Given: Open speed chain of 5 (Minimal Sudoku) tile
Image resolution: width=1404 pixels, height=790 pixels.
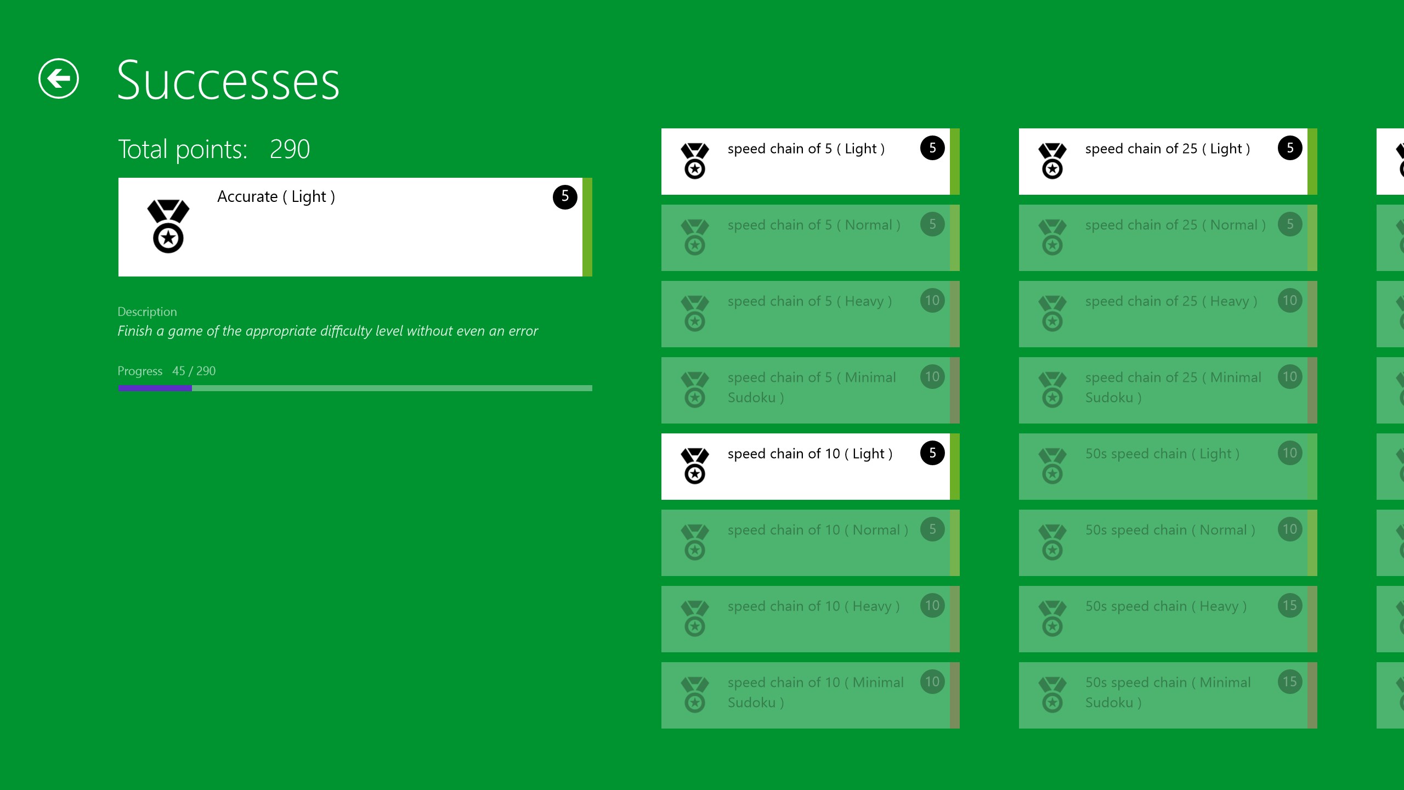Looking at the screenshot, I should click(x=806, y=390).
